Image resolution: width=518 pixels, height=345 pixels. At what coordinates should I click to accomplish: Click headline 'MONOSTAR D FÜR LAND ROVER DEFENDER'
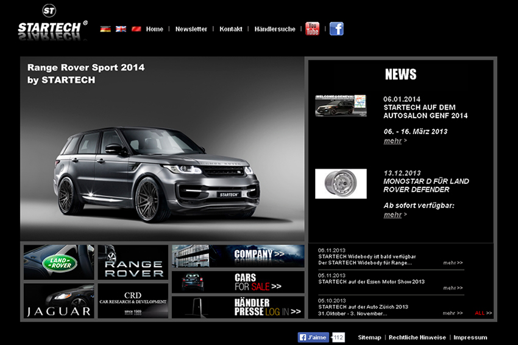426,186
